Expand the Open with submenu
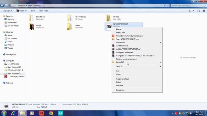207x116 pixels. click(160, 42)
